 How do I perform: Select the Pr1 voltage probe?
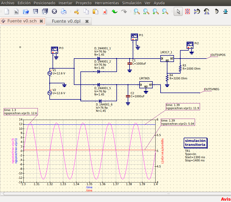pyautogui.click(x=134, y=37)
